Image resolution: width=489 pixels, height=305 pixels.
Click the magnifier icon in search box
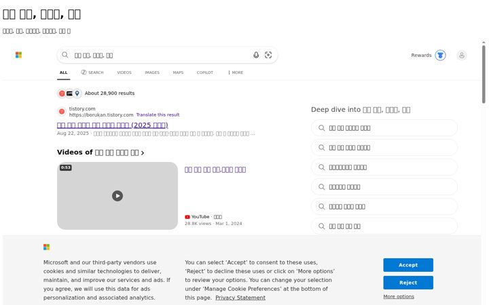point(65,55)
